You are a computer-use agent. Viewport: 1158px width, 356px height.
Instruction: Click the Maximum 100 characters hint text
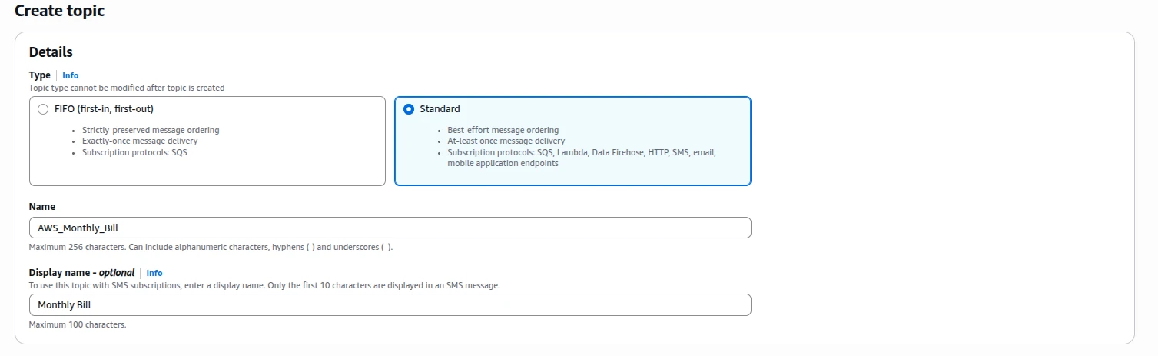tap(78, 324)
